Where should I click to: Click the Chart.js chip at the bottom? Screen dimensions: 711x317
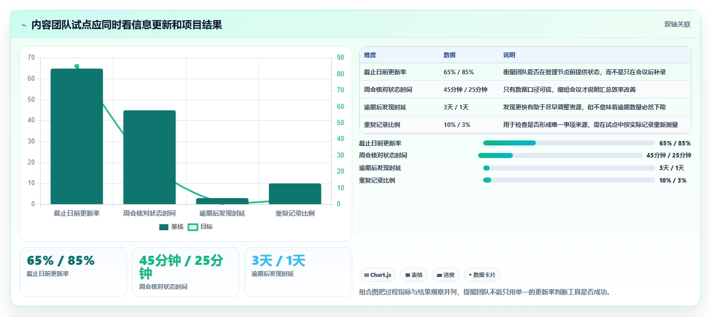pyautogui.click(x=377, y=275)
